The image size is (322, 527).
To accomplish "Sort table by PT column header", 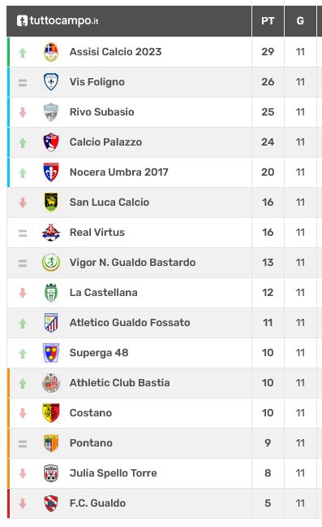I will click(x=268, y=21).
